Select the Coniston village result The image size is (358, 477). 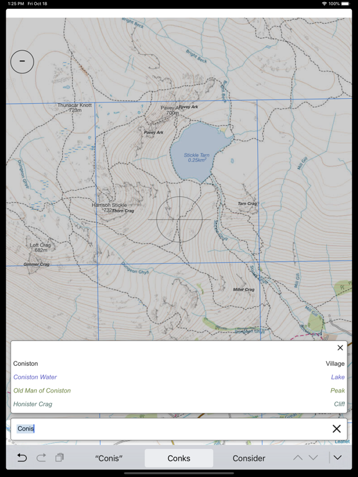coord(179,363)
